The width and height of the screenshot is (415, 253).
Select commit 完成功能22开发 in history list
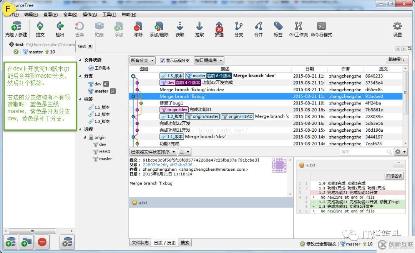[x=266, y=123]
